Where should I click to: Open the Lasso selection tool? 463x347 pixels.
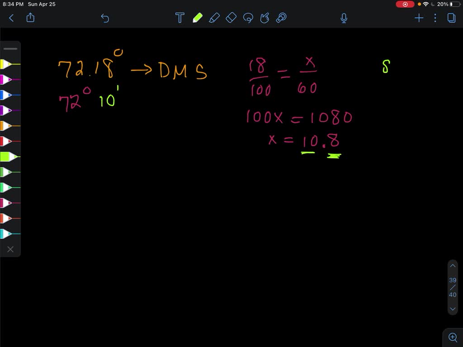248,18
